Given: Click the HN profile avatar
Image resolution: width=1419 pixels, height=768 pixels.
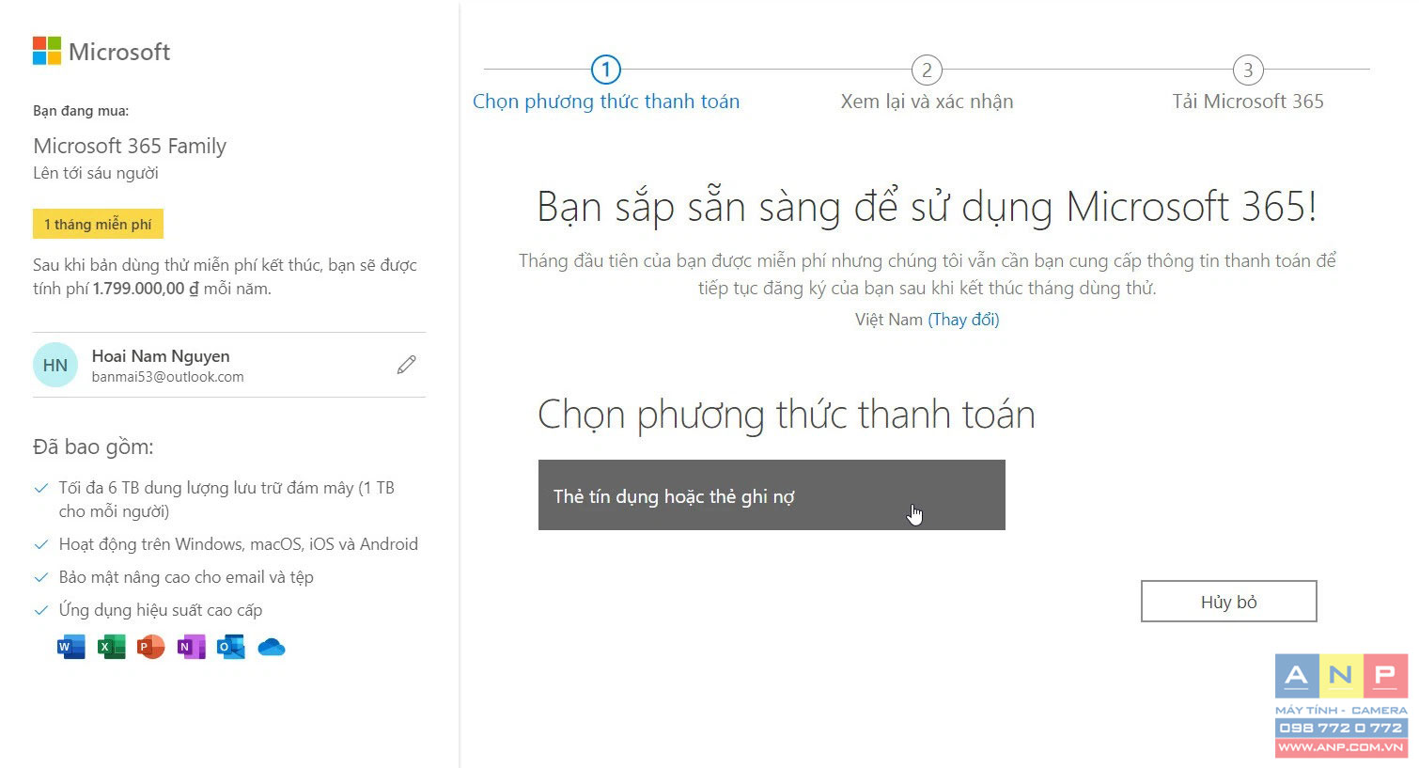Looking at the screenshot, I should (55, 365).
